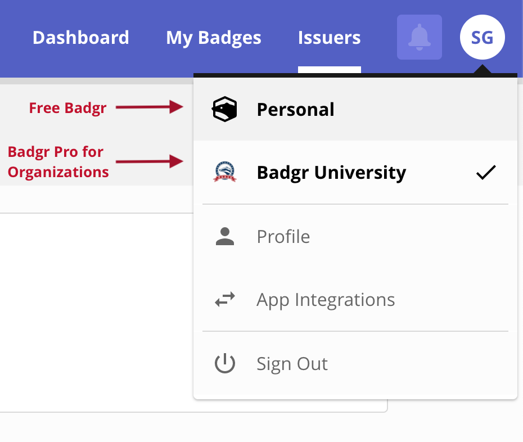Click the red Free Badgr label

click(67, 107)
